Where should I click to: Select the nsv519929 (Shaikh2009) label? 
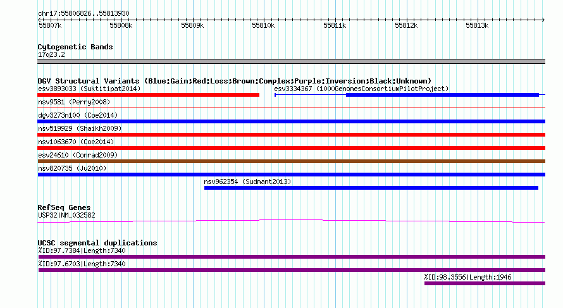(80, 128)
